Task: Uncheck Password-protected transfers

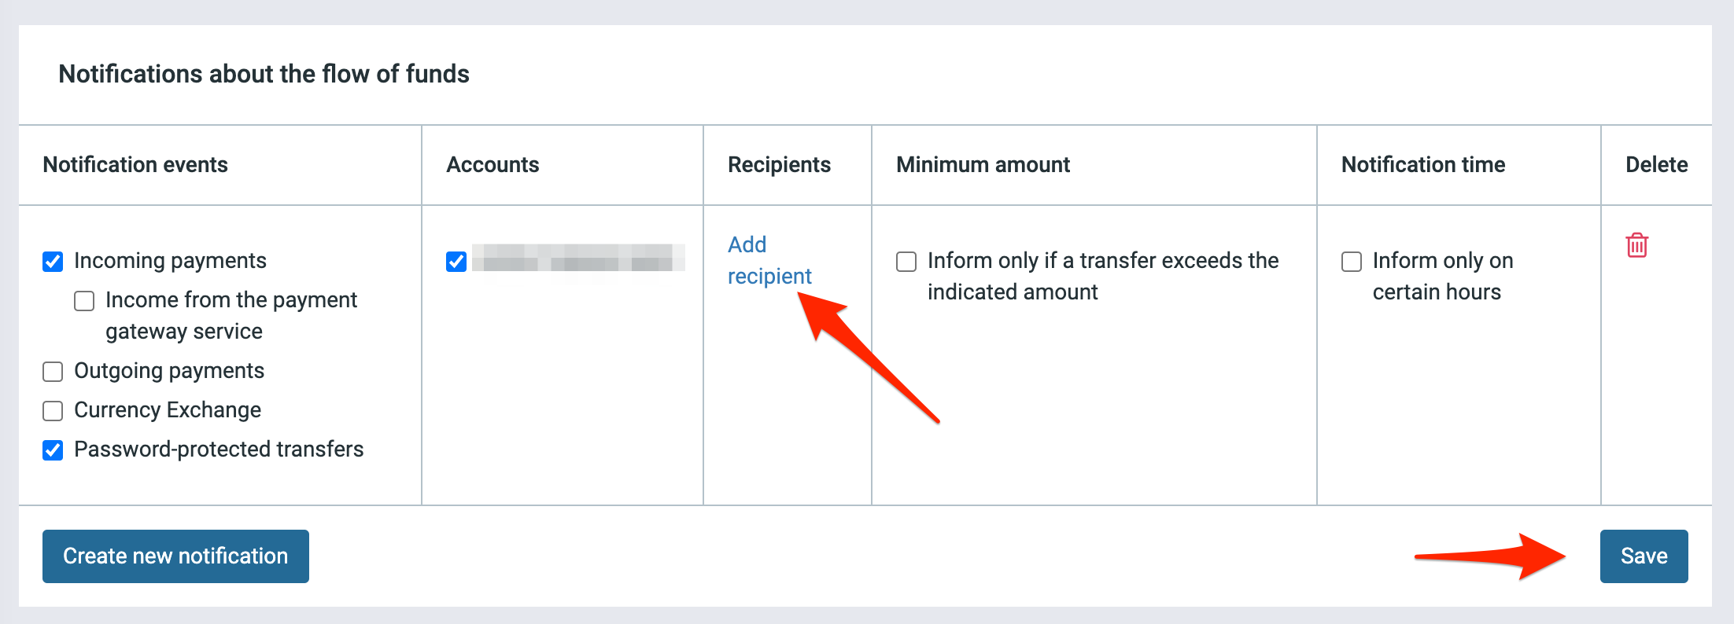Action: (53, 450)
